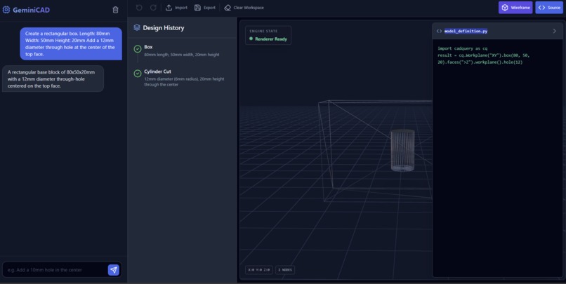Click the wireframe cylinder in the viewport
The image size is (566, 284).
click(402, 150)
